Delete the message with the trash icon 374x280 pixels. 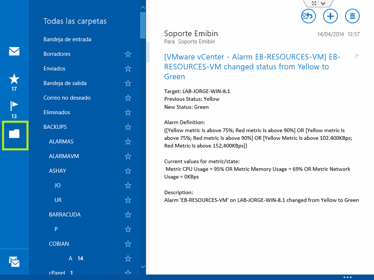point(352,16)
